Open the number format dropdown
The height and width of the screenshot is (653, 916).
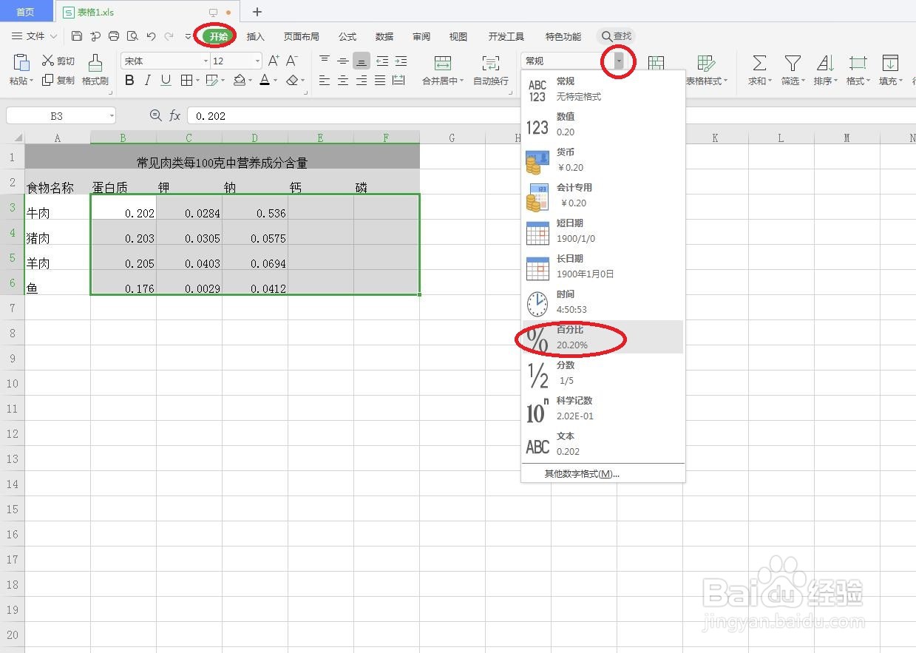pyautogui.click(x=618, y=61)
